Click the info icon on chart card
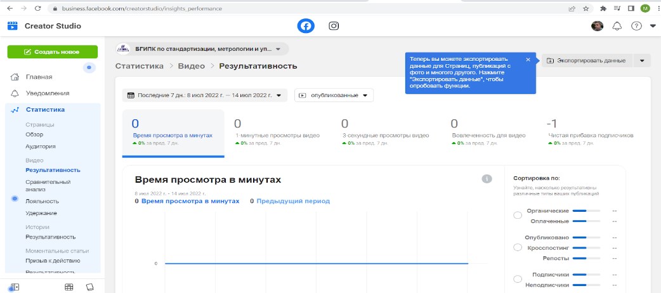This screenshot has height=293, width=661. [487, 179]
